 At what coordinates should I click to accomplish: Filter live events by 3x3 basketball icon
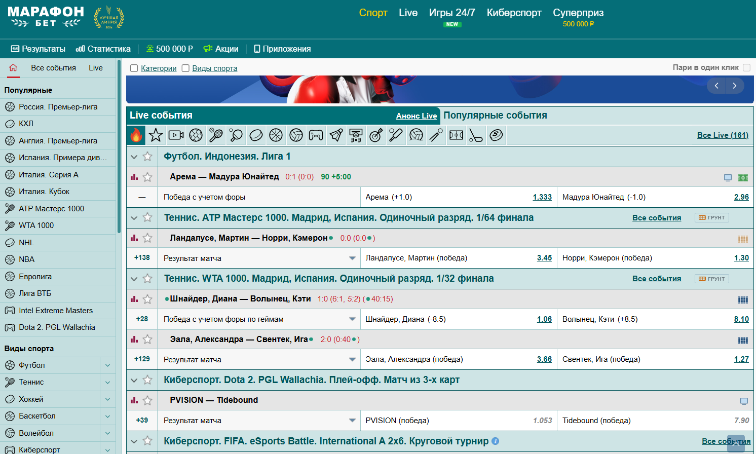click(356, 135)
